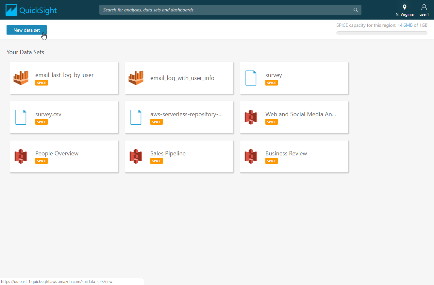Open the People Overview data set title
Viewport: 434px width, 285px height.
57,153
